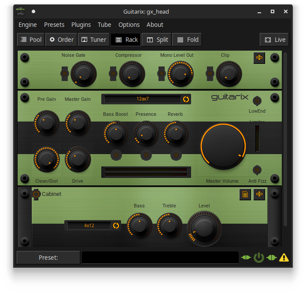Click the green engine power icon
Image resolution: width=306 pixels, height=295 pixels.
coord(259,258)
